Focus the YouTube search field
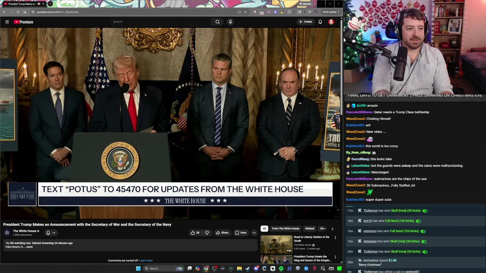This screenshot has height=273, width=486. tap(161, 22)
